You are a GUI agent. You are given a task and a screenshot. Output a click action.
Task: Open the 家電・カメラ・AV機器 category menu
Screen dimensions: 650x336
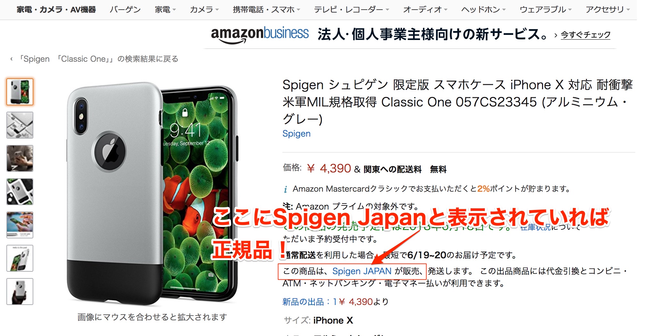pyautogui.click(x=56, y=10)
